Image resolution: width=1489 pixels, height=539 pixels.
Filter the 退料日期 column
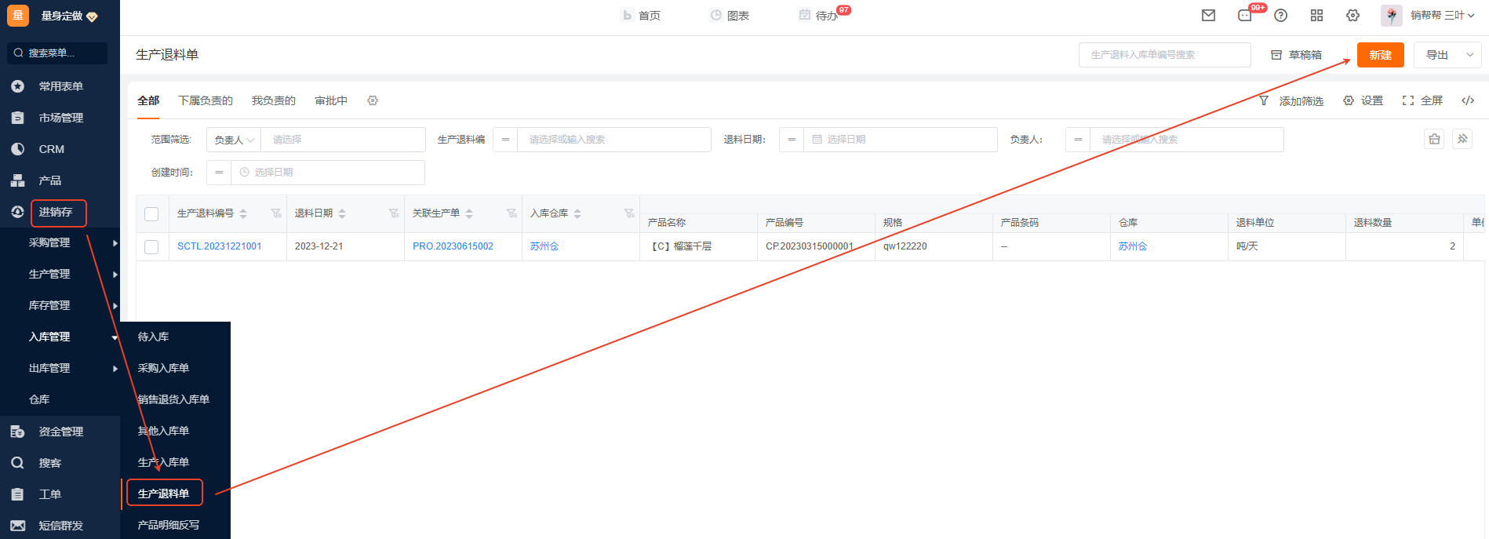tap(394, 213)
